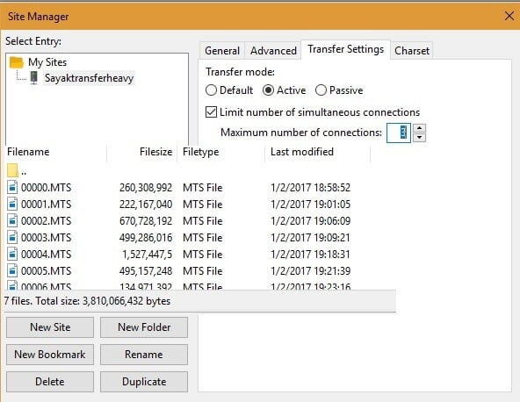Select the Transfer Settings tab
Viewport: 520px width, 402px height.
point(345,49)
